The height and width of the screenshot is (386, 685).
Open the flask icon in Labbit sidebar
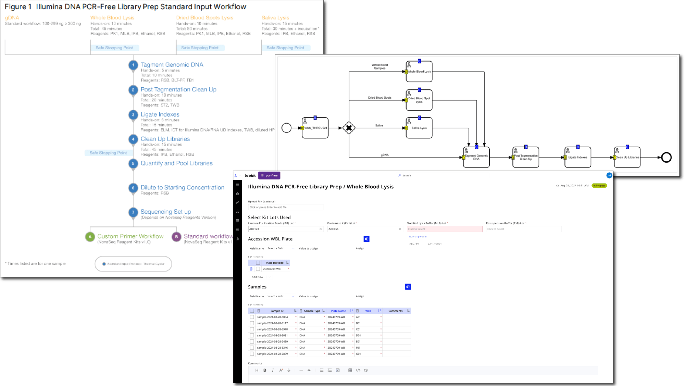click(237, 212)
